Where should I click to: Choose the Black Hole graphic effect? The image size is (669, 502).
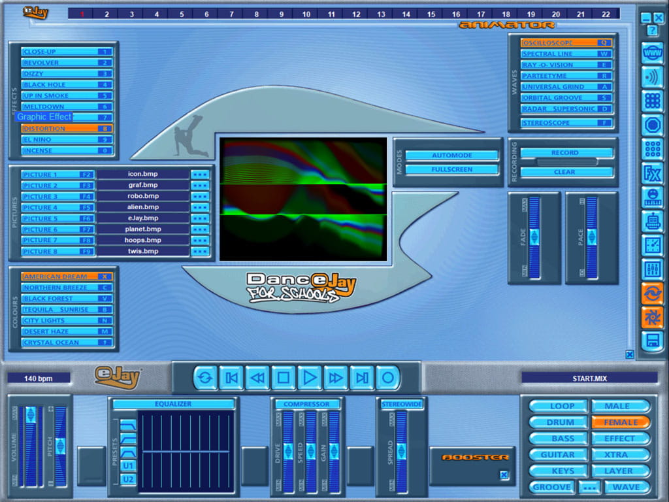click(67, 85)
